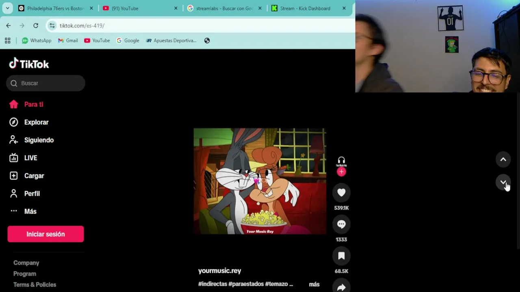The height and width of the screenshot is (292, 520).
Task: Close the YouTube tab
Action: pos(176,8)
